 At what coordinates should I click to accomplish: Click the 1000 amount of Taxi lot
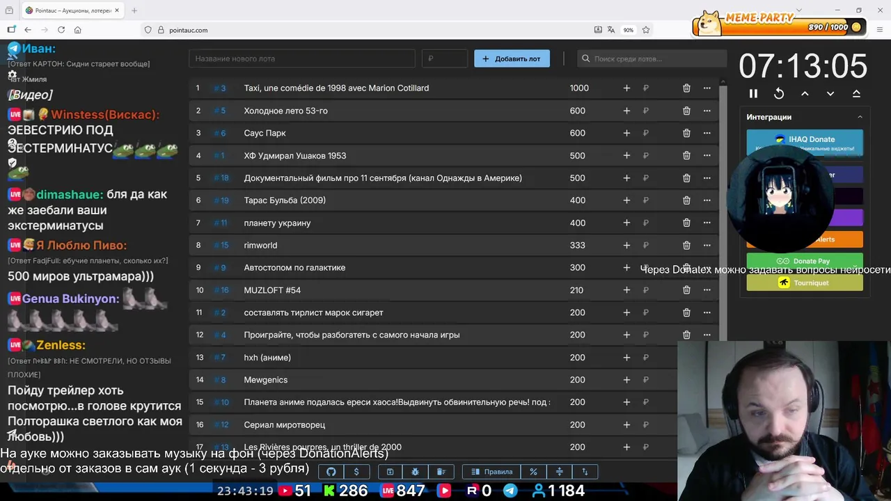tap(579, 88)
